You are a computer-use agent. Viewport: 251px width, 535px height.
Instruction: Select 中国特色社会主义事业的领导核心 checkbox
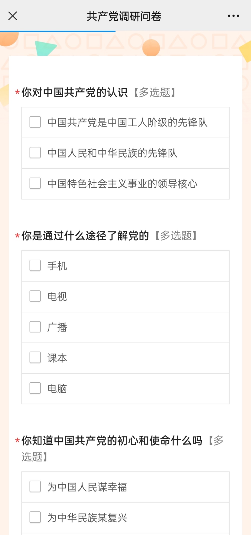click(35, 183)
